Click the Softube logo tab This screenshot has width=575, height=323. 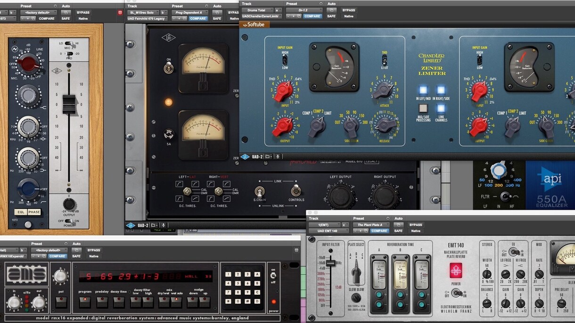coord(253,25)
